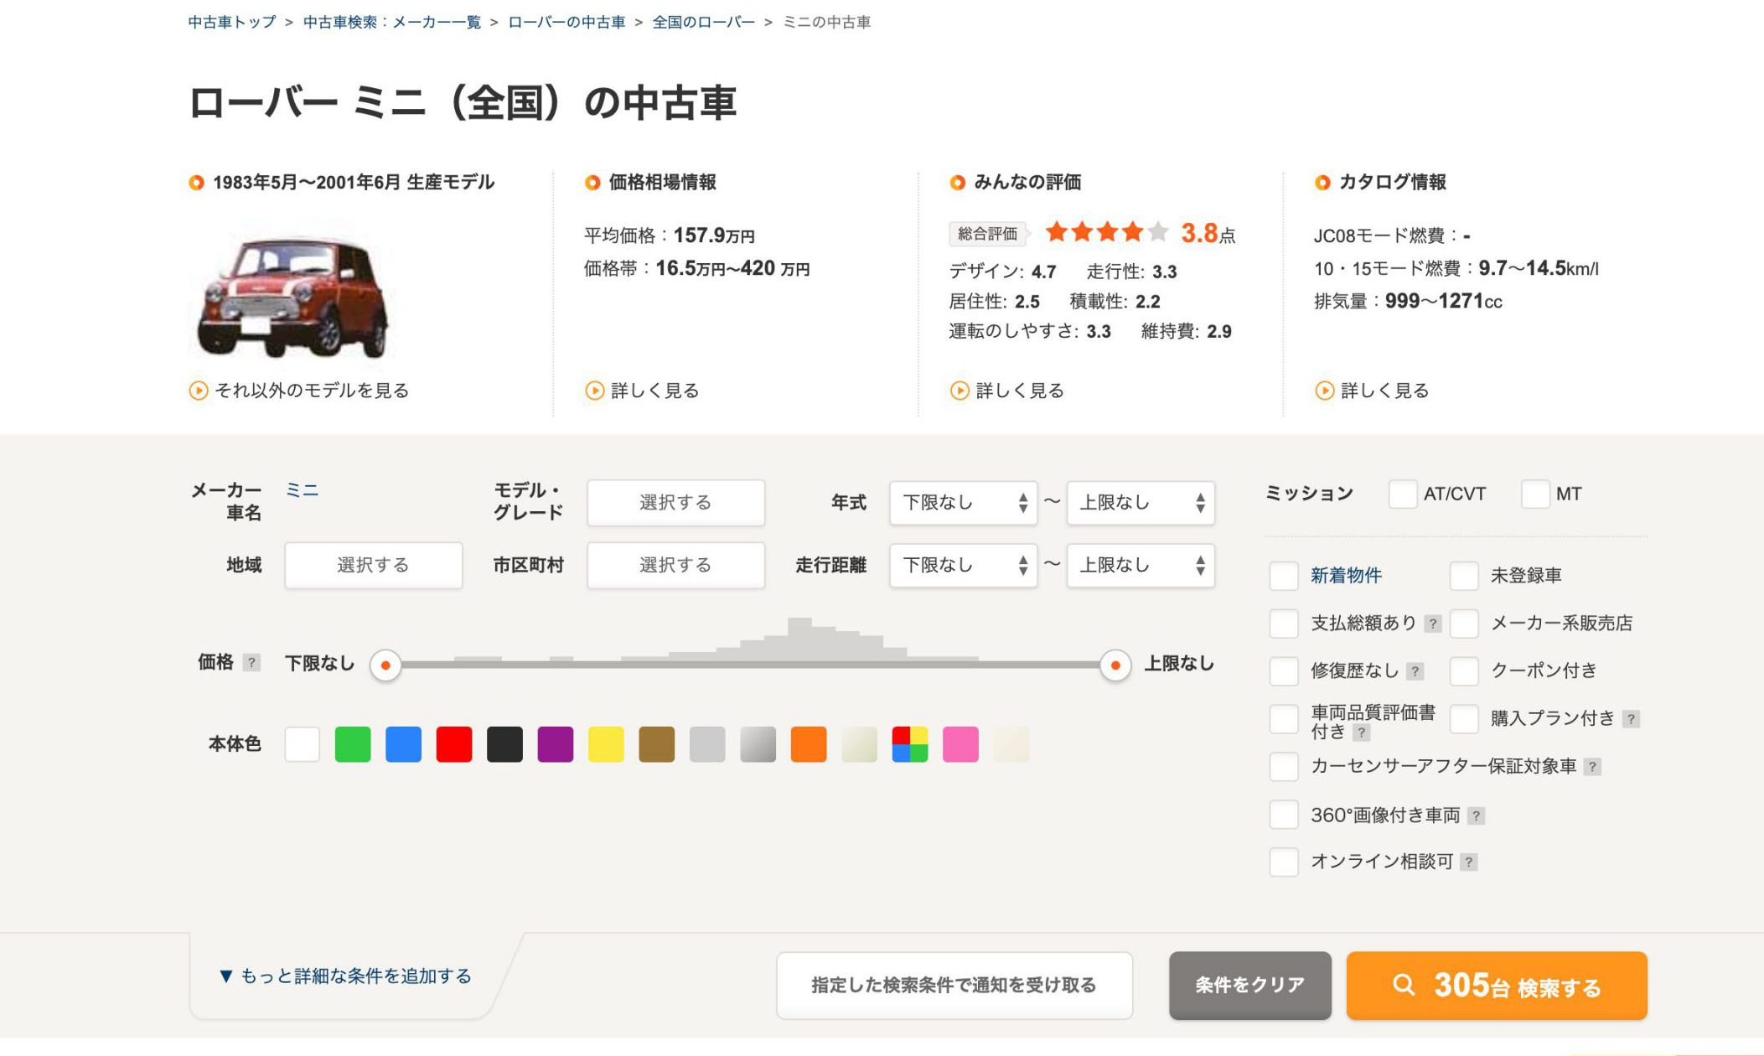Open モデル・グレード selection box
Screen dimensions: 1764x1056
click(x=675, y=503)
